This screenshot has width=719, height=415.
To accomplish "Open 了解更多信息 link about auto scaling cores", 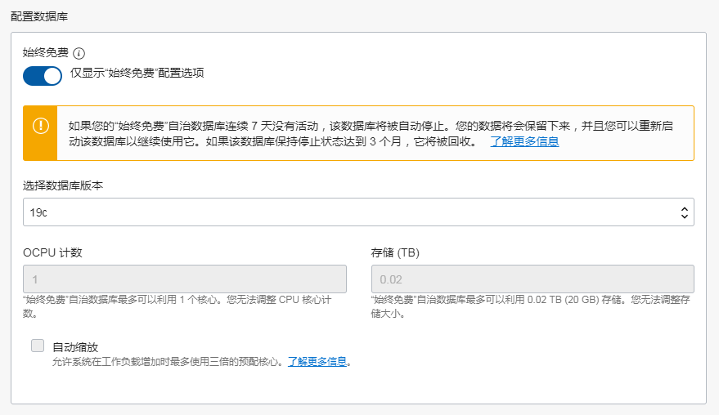I will tap(317, 361).
